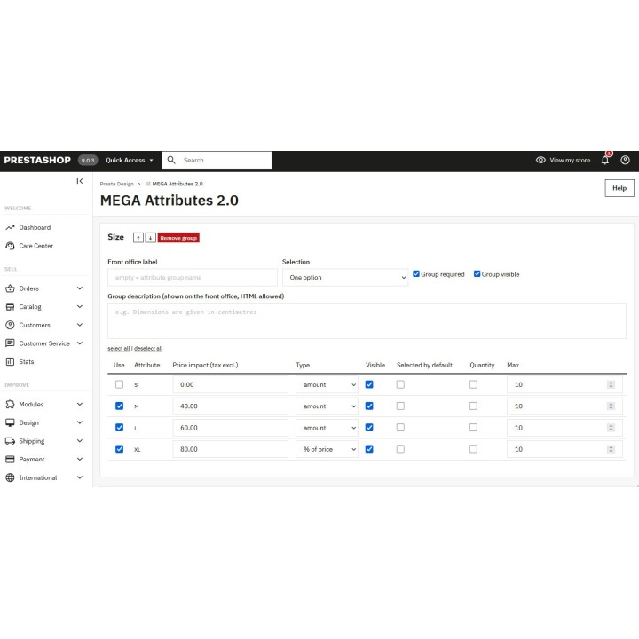Click the Catalog store icon
Viewport: 639px width, 639px height.
[10, 307]
